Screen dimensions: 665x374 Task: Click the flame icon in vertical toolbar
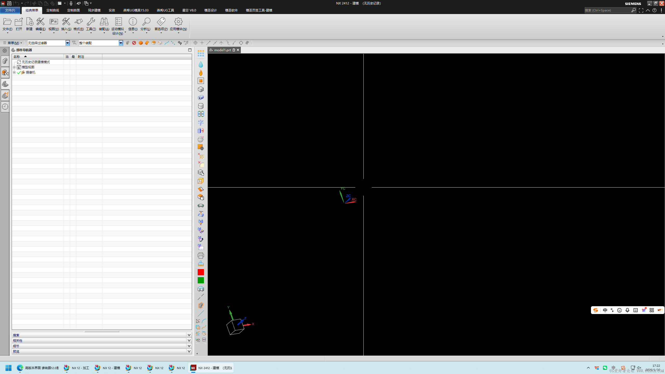point(201,73)
